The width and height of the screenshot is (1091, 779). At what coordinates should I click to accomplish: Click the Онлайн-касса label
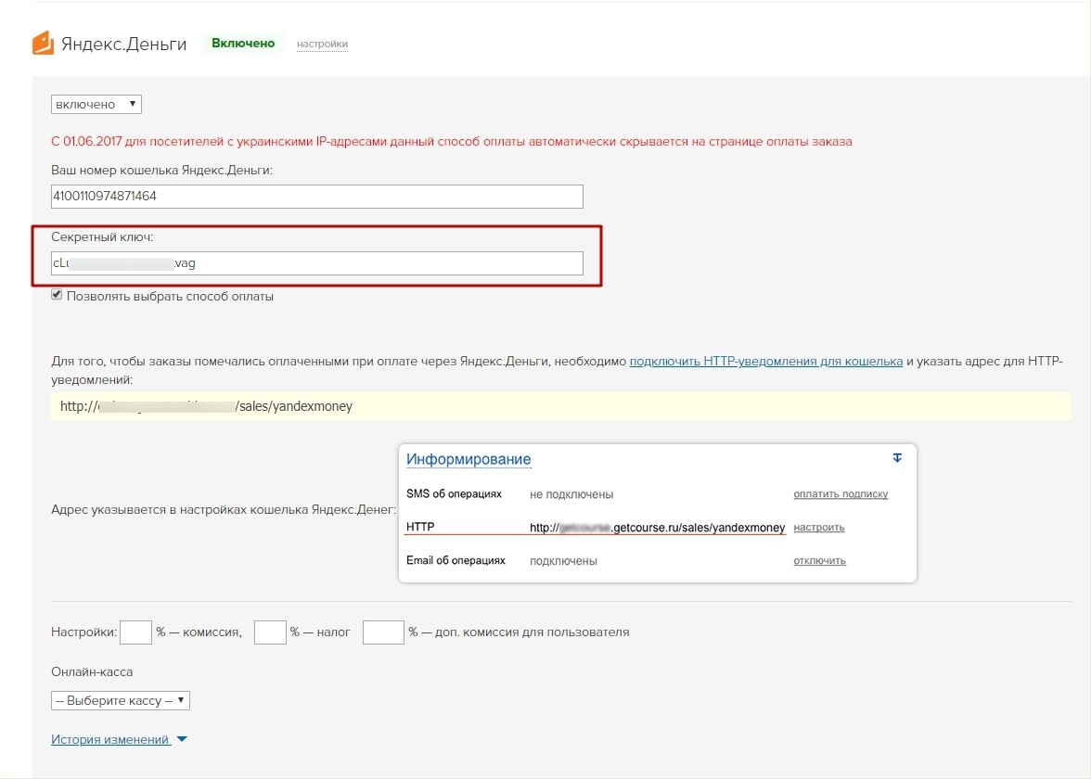tap(92, 671)
